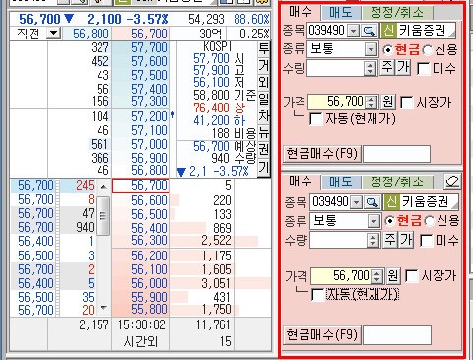473x360 pixels.
Task: Open the 권 vertical side tab
Action: point(264,150)
